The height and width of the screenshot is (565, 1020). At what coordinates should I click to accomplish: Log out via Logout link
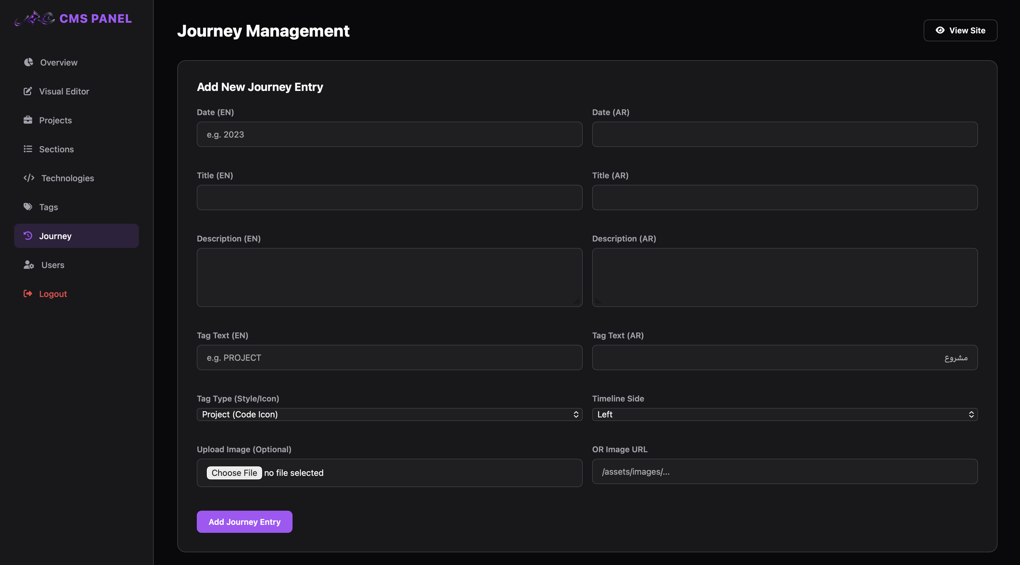(77, 294)
